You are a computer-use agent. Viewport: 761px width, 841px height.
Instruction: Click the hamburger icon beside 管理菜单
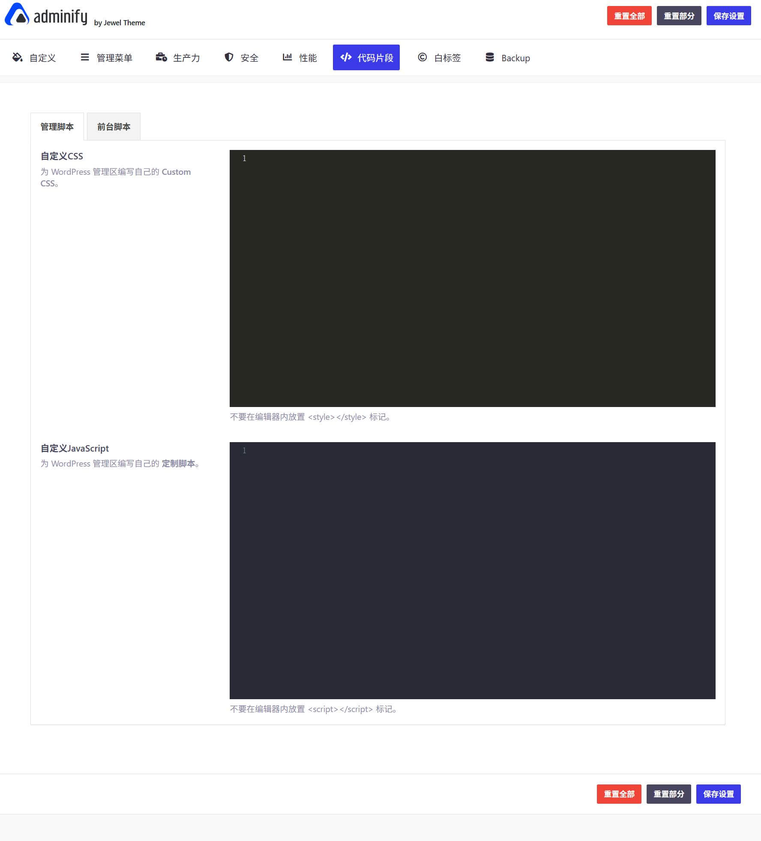(85, 57)
